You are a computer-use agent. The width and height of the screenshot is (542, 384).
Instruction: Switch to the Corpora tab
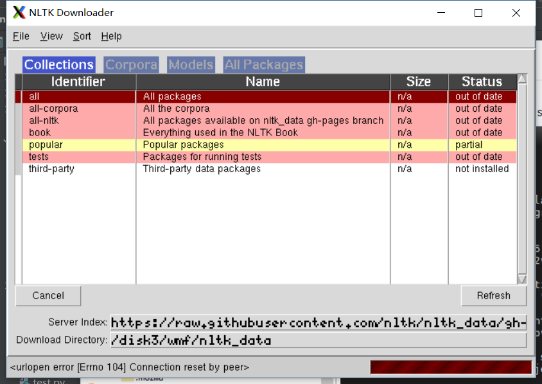(x=132, y=65)
